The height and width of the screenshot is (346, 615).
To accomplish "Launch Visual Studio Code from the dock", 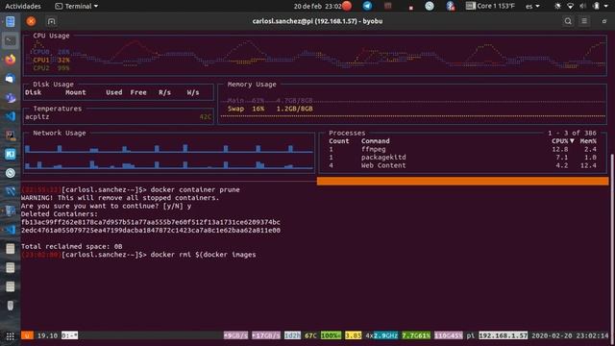I will coord(11,116).
